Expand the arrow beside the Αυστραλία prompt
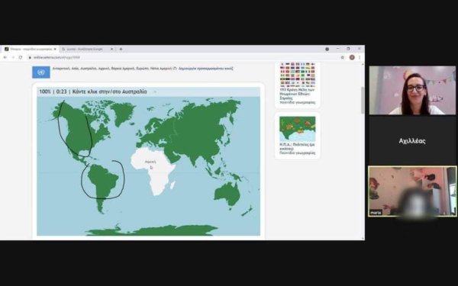Screen dimensions: 458x286 click(x=155, y=92)
